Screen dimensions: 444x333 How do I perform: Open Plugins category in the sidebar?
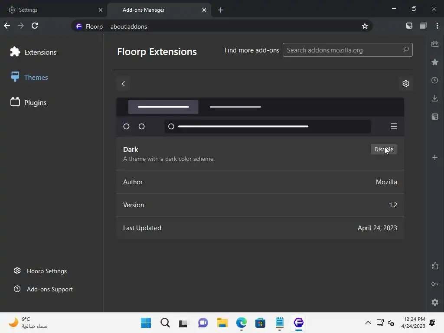click(x=28, y=102)
